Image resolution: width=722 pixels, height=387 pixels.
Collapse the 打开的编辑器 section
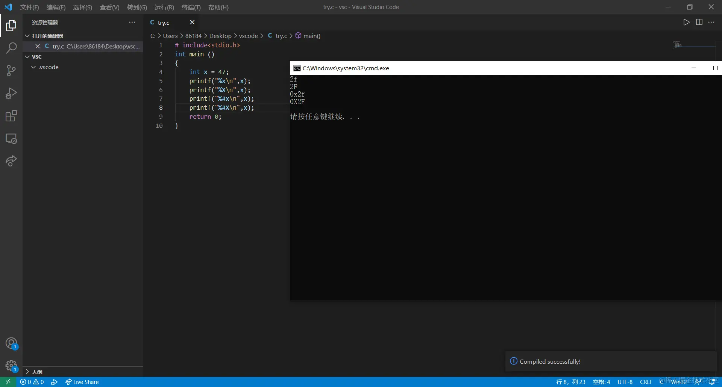tap(83, 36)
